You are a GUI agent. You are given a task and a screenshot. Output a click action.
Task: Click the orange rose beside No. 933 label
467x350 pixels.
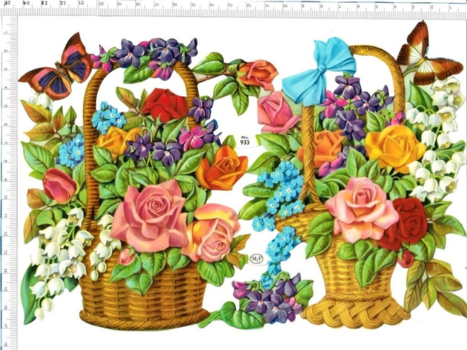point(222,168)
